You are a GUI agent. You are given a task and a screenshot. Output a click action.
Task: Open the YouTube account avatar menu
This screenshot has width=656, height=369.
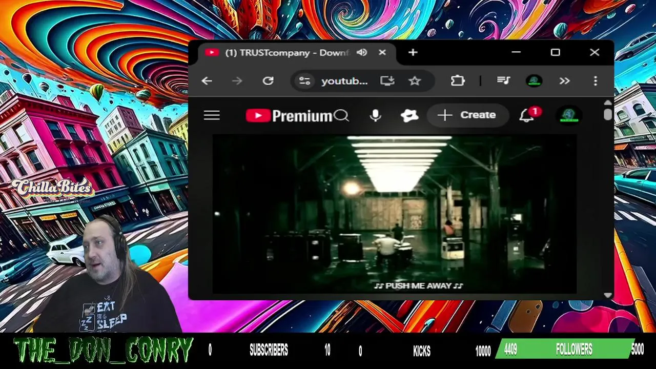point(569,115)
